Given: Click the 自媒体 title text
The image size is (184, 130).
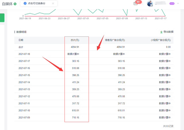Looking at the screenshot, I should pyautogui.click(x=7, y=4).
